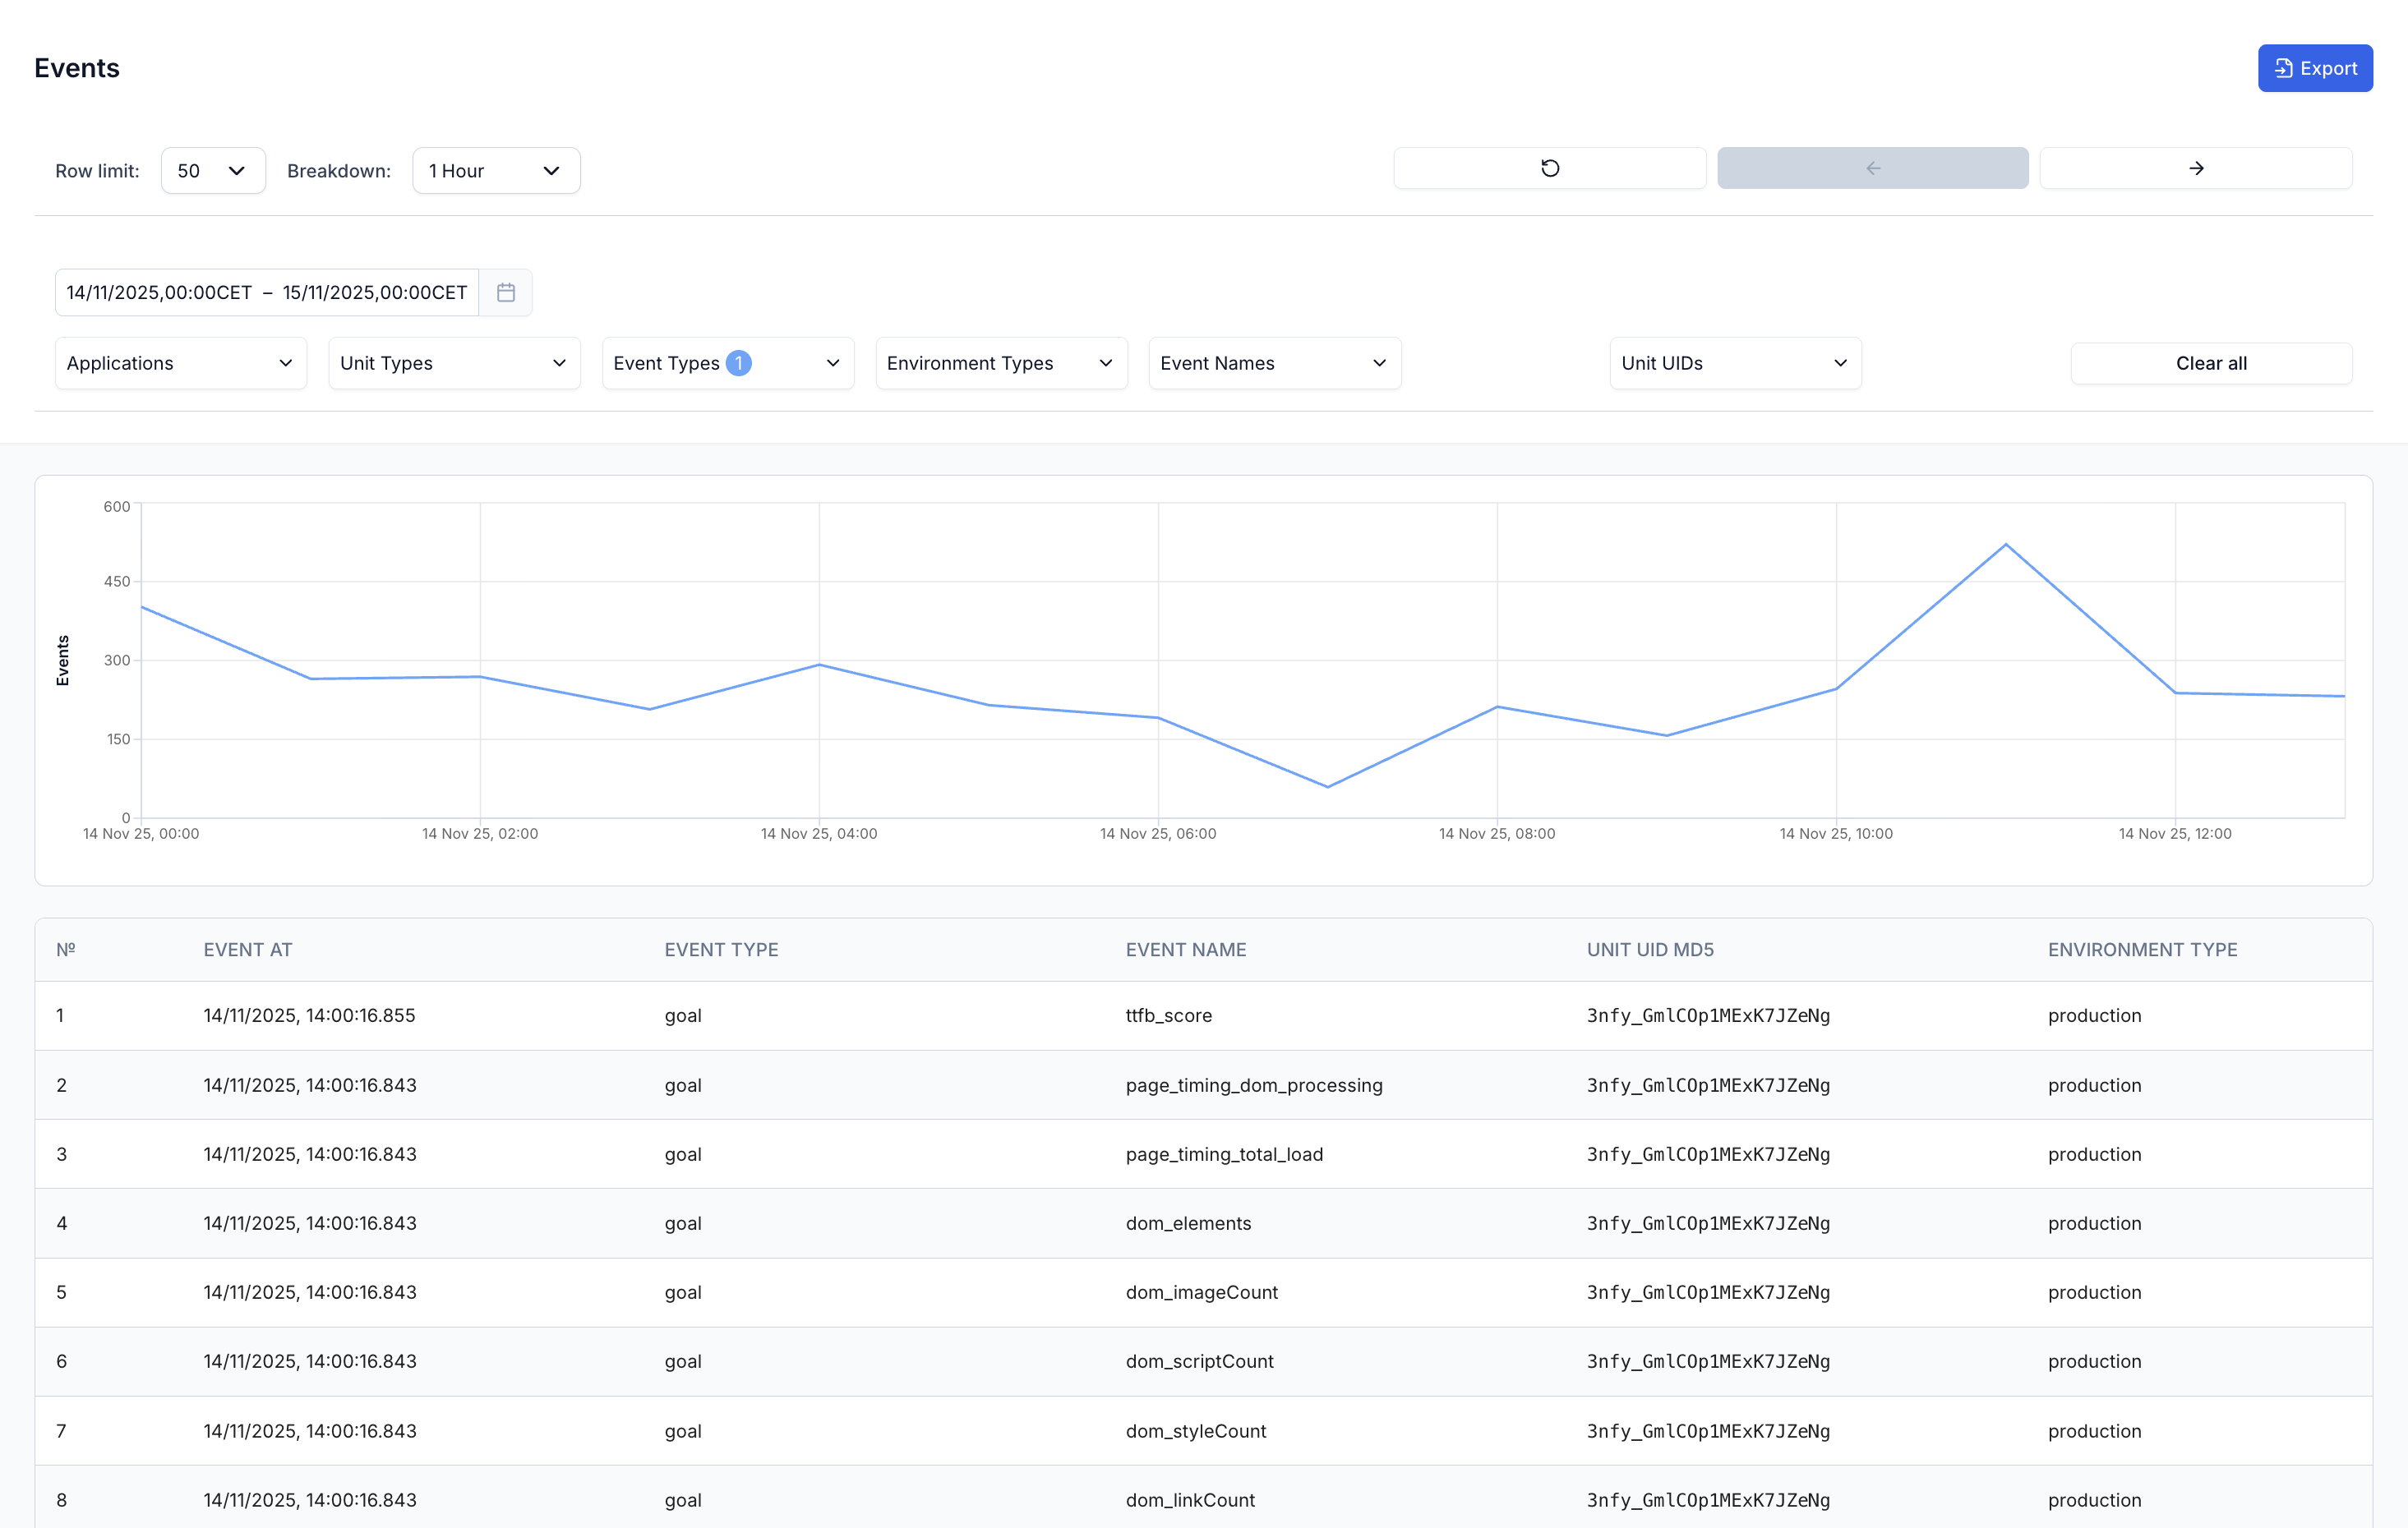Click the previous page left arrow
The height and width of the screenshot is (1528, 2408).
coord(1872,168)
